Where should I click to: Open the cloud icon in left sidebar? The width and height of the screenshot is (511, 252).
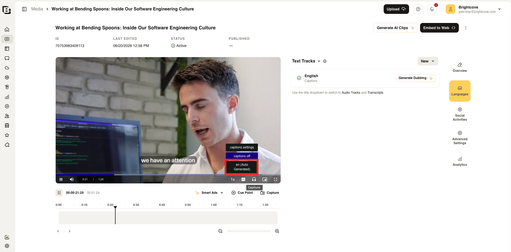7,68
